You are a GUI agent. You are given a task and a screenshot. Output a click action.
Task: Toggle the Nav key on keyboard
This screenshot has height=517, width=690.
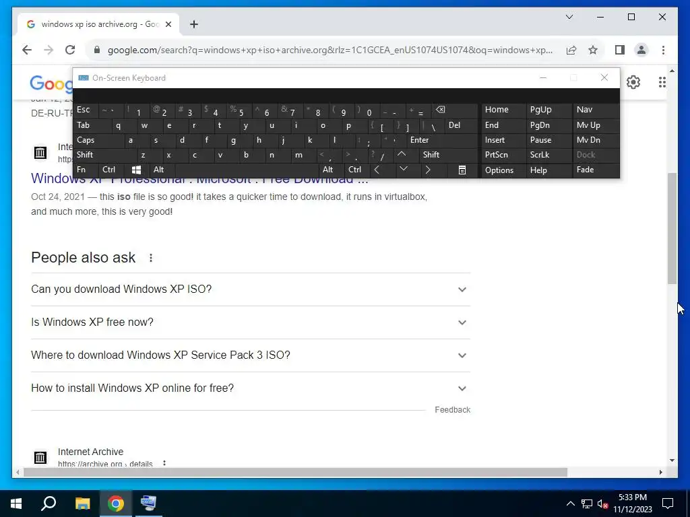596,110
